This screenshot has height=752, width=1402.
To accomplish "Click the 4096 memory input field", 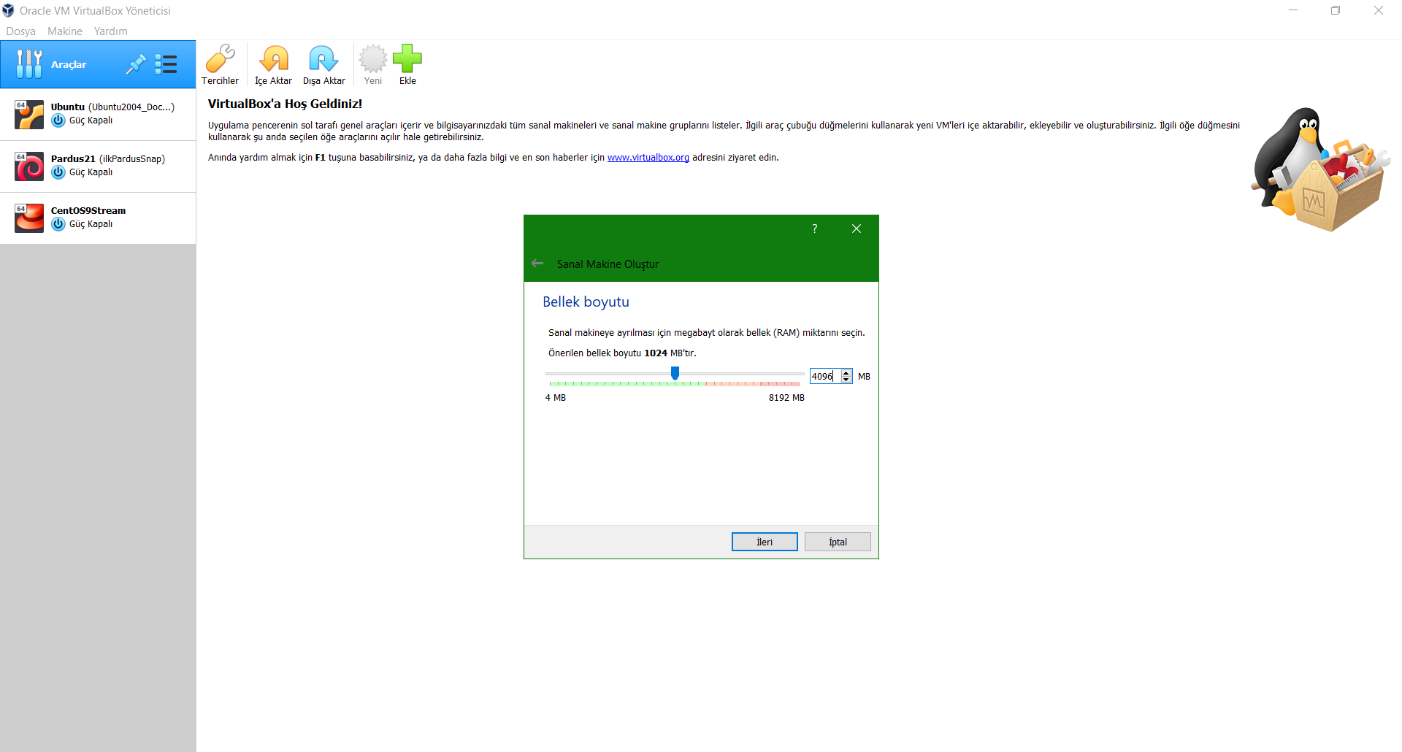I will point(824,376).
